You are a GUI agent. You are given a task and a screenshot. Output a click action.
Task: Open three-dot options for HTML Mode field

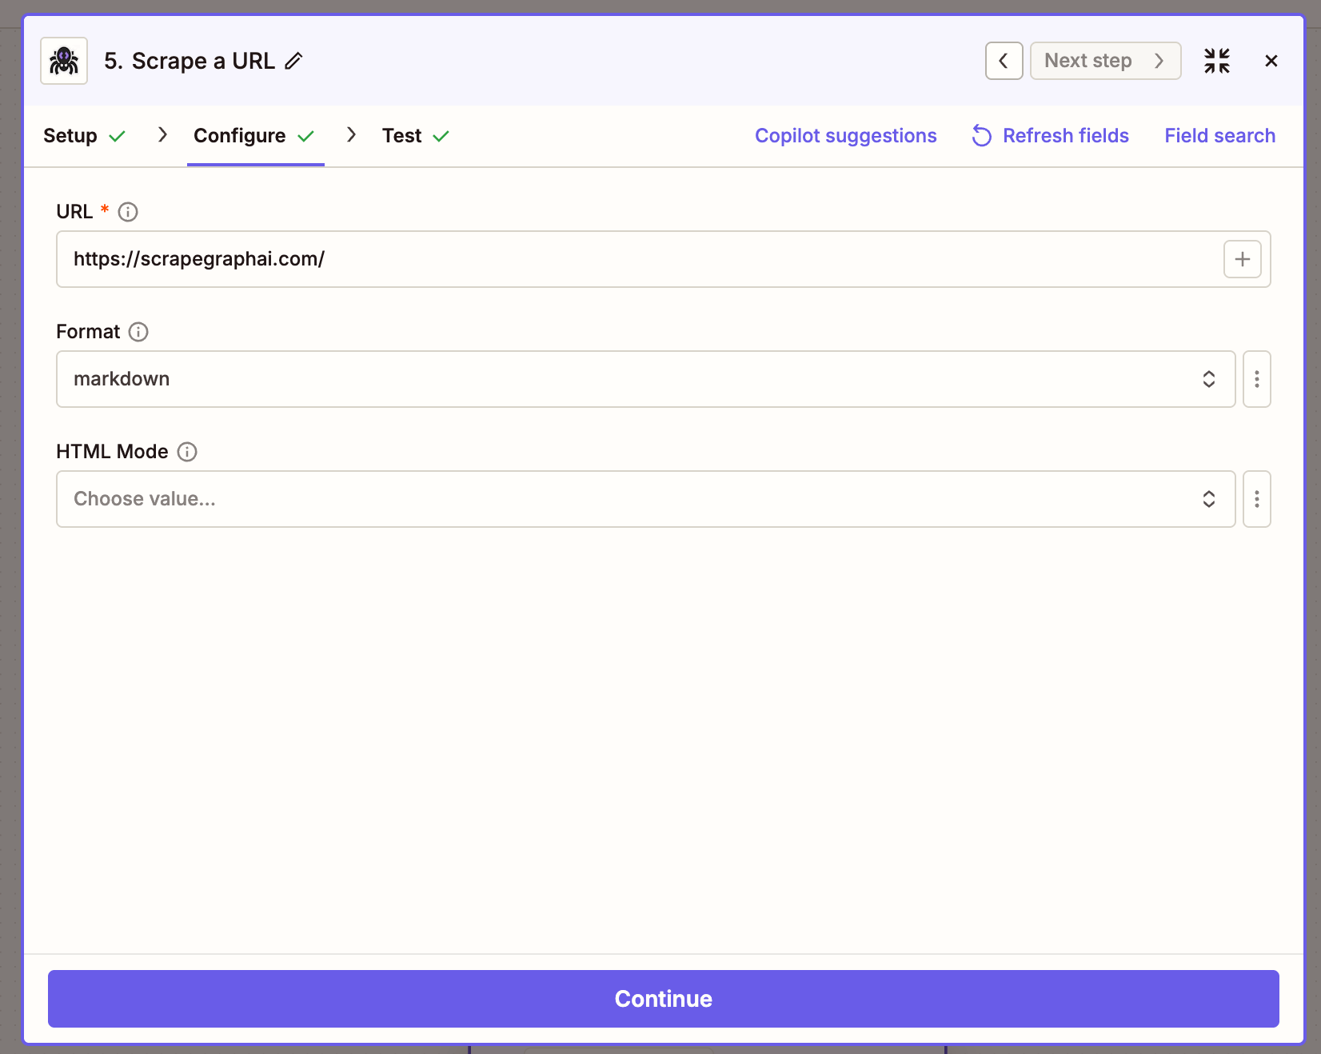pyautogui.click(x=1257, y=499)
